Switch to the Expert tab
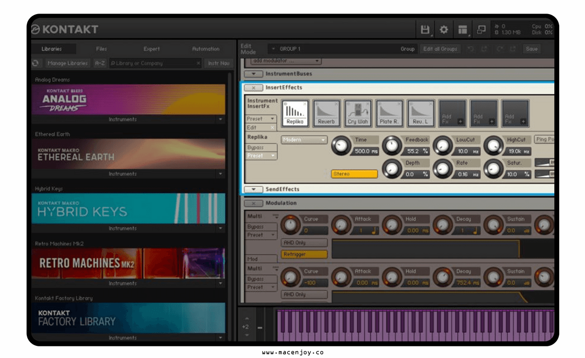Image resolution: width=585 pixels, height=358 pixels. click(x=152, y=49)
